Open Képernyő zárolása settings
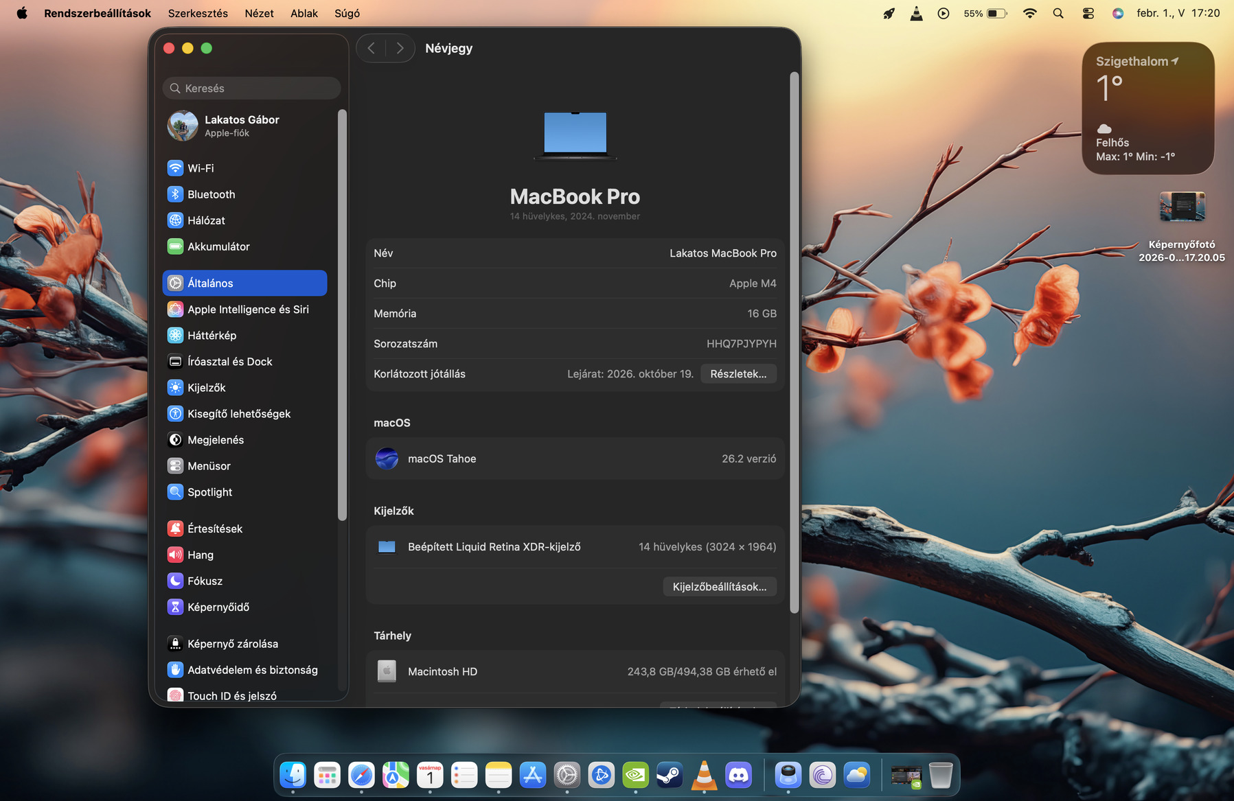Viewport: 1234px width, 801px height. 244,644
